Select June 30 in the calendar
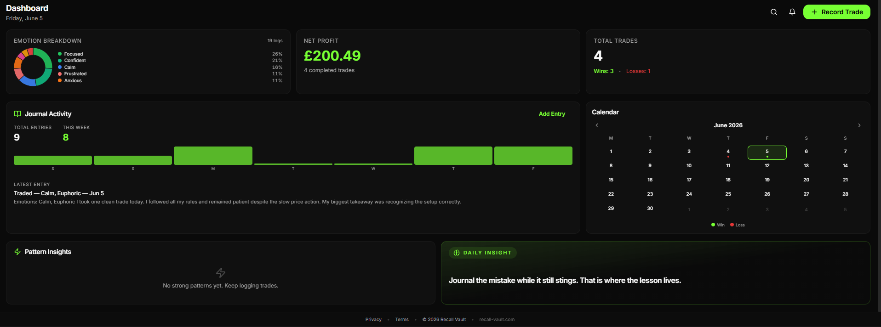Viewport: 881px width, 327px height. [650, 208]
